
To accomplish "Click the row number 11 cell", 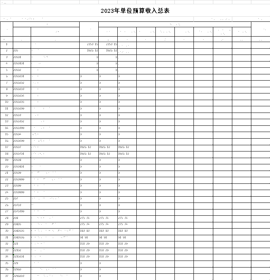I will [7, 109].
